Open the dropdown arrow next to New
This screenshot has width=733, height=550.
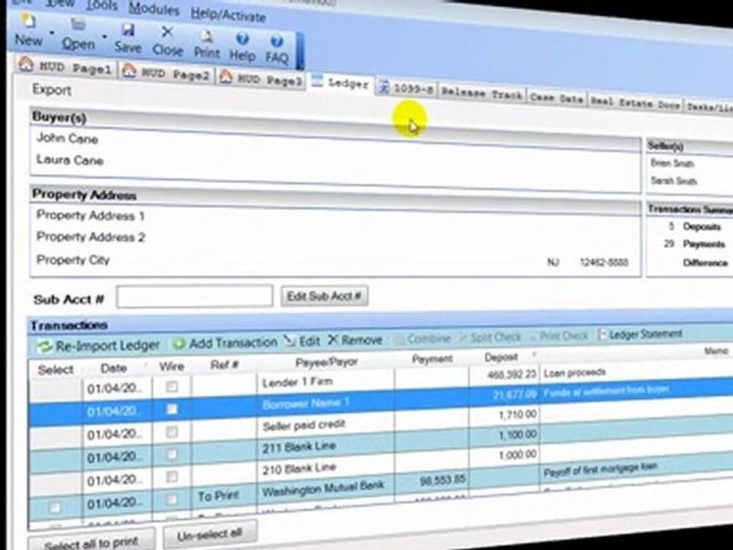52,33
